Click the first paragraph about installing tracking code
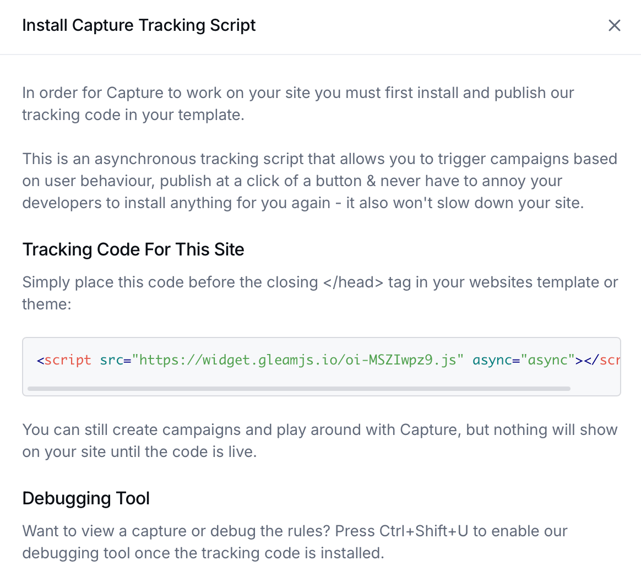The width and height of the screenshot is (641, 577). 297,104
